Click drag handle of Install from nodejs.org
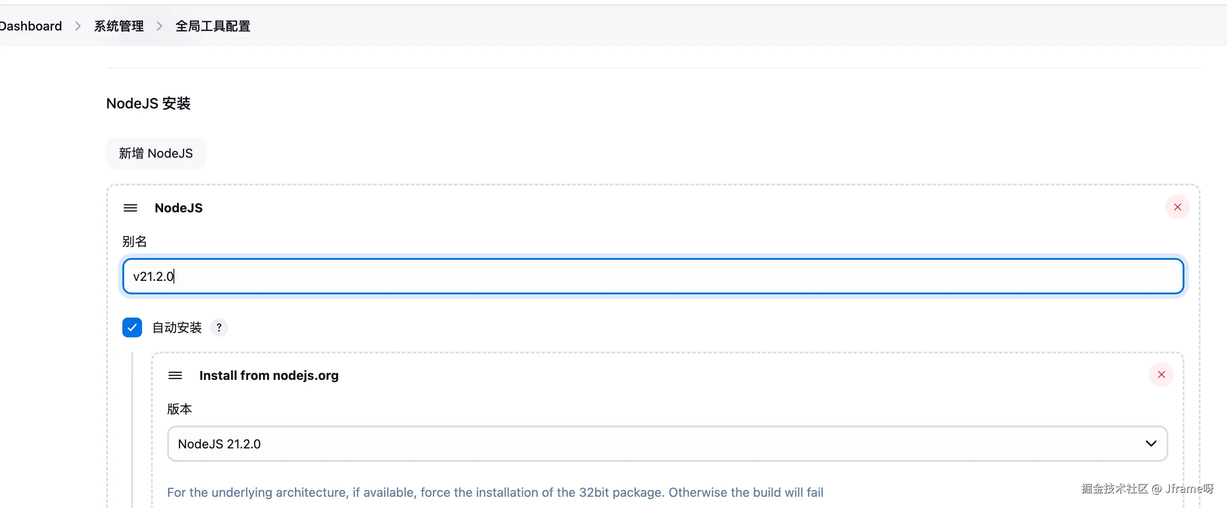The height and width of the screenshot is (508, 1227). (175, 376)
